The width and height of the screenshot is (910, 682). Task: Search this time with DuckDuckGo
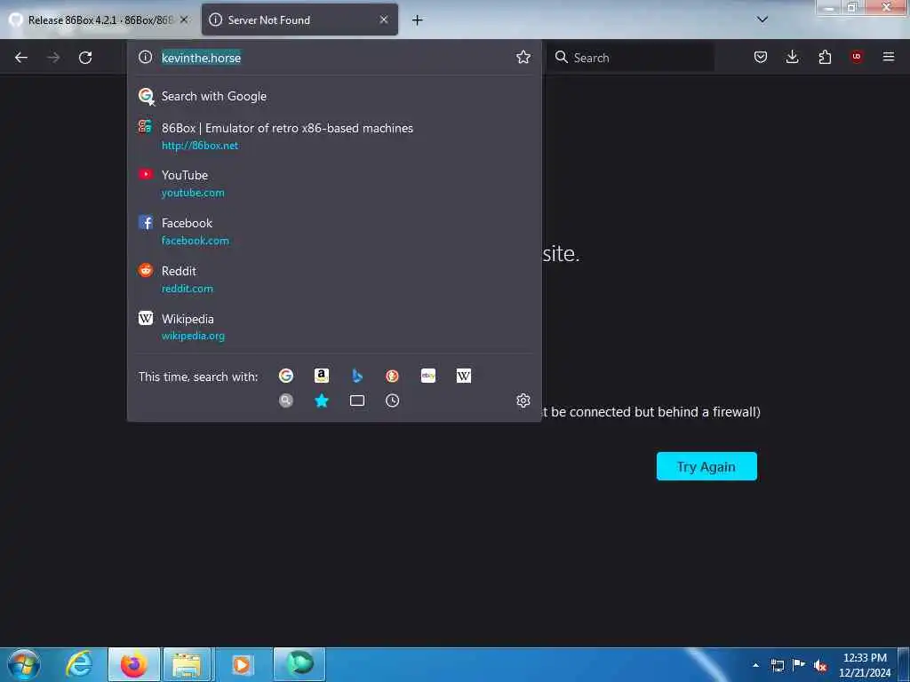392,376
